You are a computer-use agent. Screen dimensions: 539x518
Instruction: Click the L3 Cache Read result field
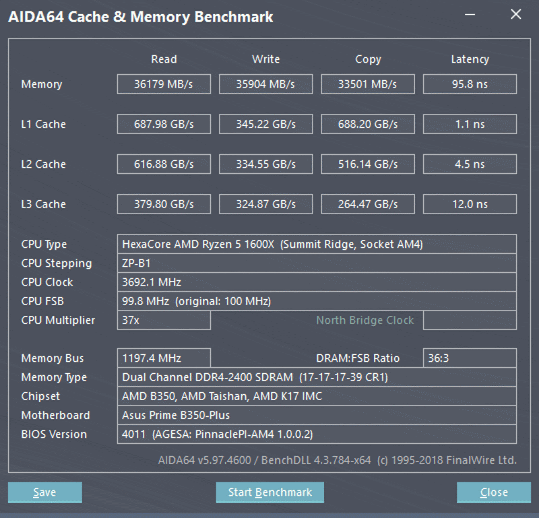(163, 203)
